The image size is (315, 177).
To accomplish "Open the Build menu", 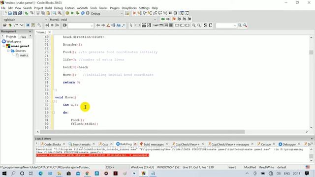I will click(48, 8).
